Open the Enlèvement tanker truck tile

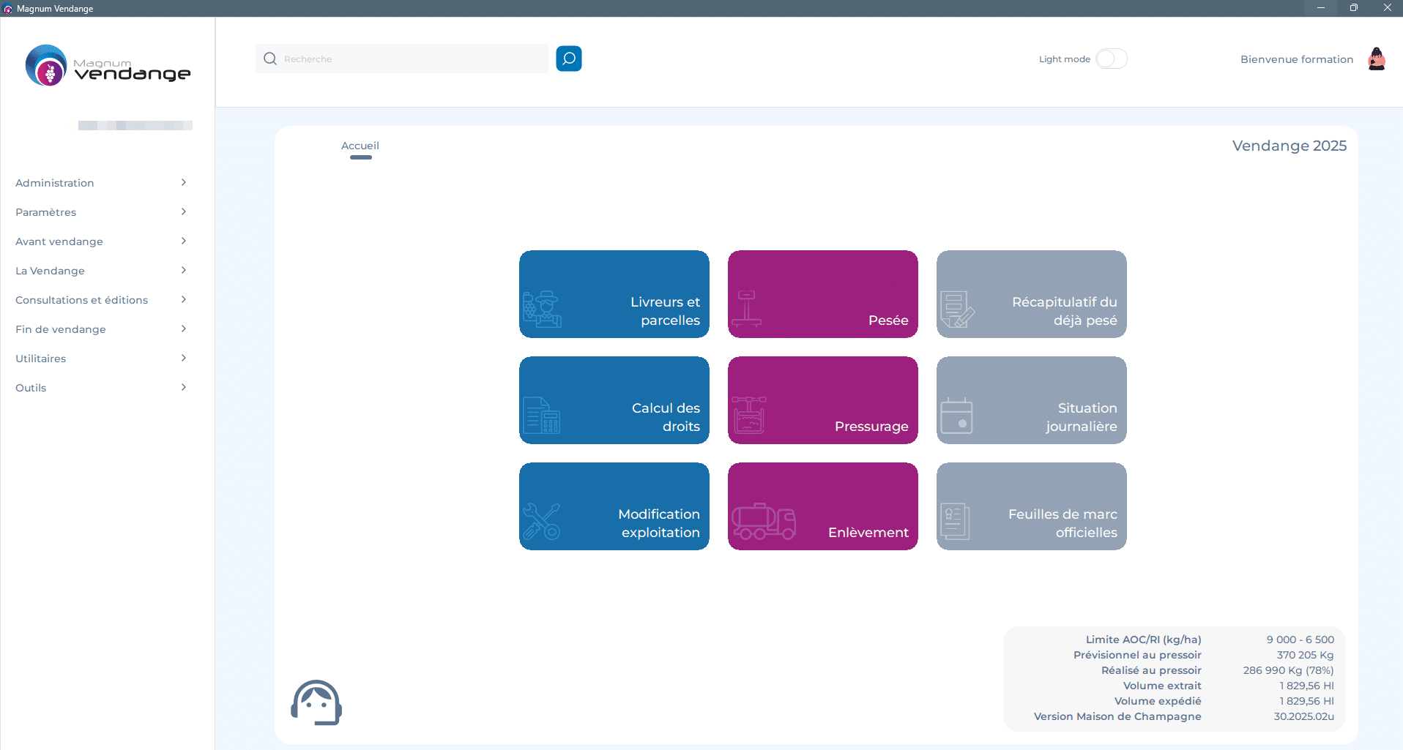point(822,506)
